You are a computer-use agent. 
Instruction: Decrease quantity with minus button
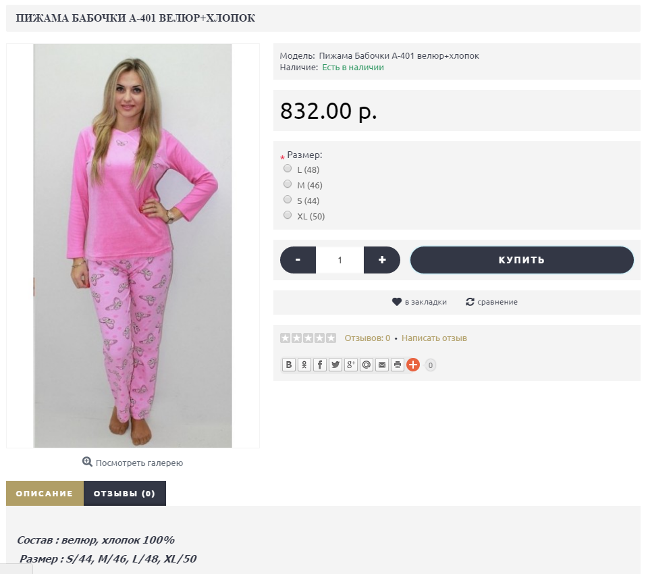[x=298, y=260]
